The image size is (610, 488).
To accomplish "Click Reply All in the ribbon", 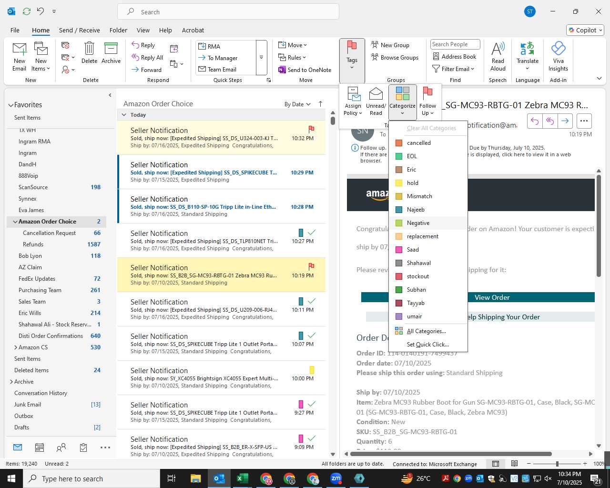I will point(147,57).
